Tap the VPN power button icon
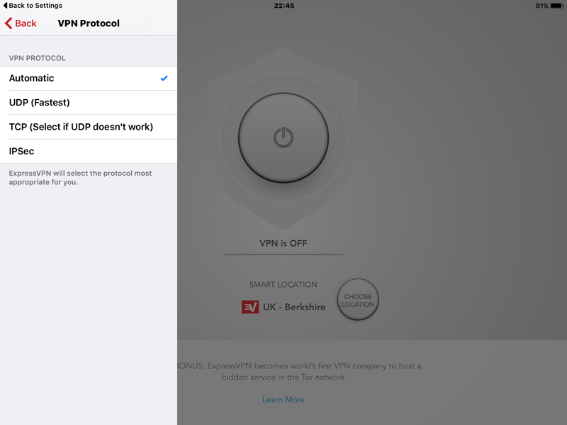The height and width of the screenshot is (425, 567). point(283,137)
